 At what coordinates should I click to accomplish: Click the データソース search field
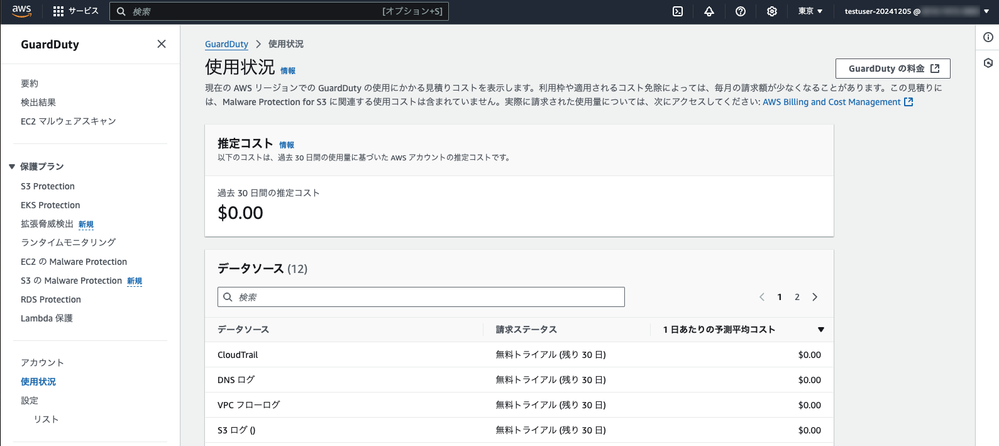[421, 297]
